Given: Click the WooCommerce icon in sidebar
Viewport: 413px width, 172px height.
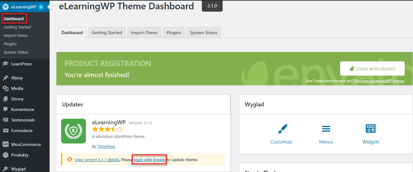Looking at the screenshot, I should coord(6,144).
